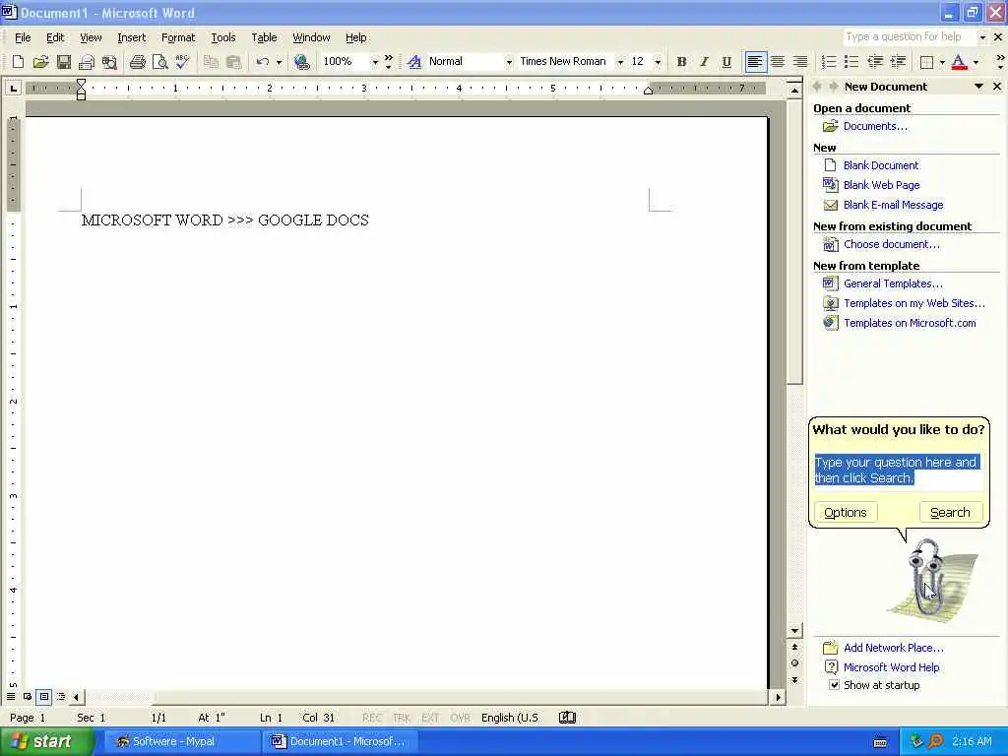Click the Office Assistant Options button
The width and height of the screenshot is (1008, 756).
click(x=846, y=512)
